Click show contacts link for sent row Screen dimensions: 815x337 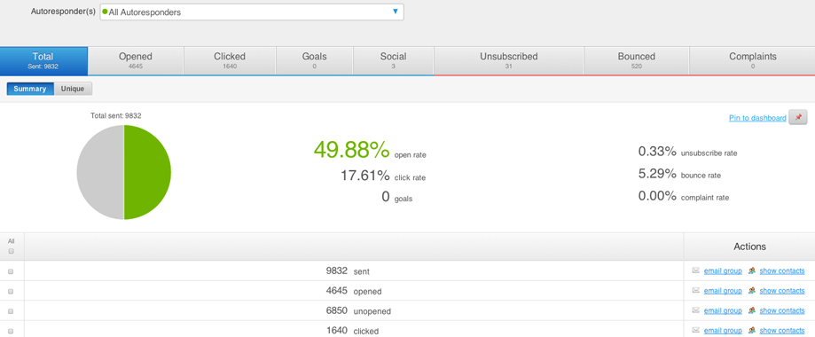[782, 271]
